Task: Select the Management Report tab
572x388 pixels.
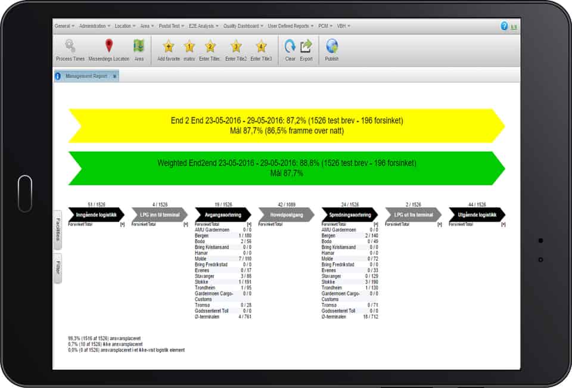Action: (86, 76)
